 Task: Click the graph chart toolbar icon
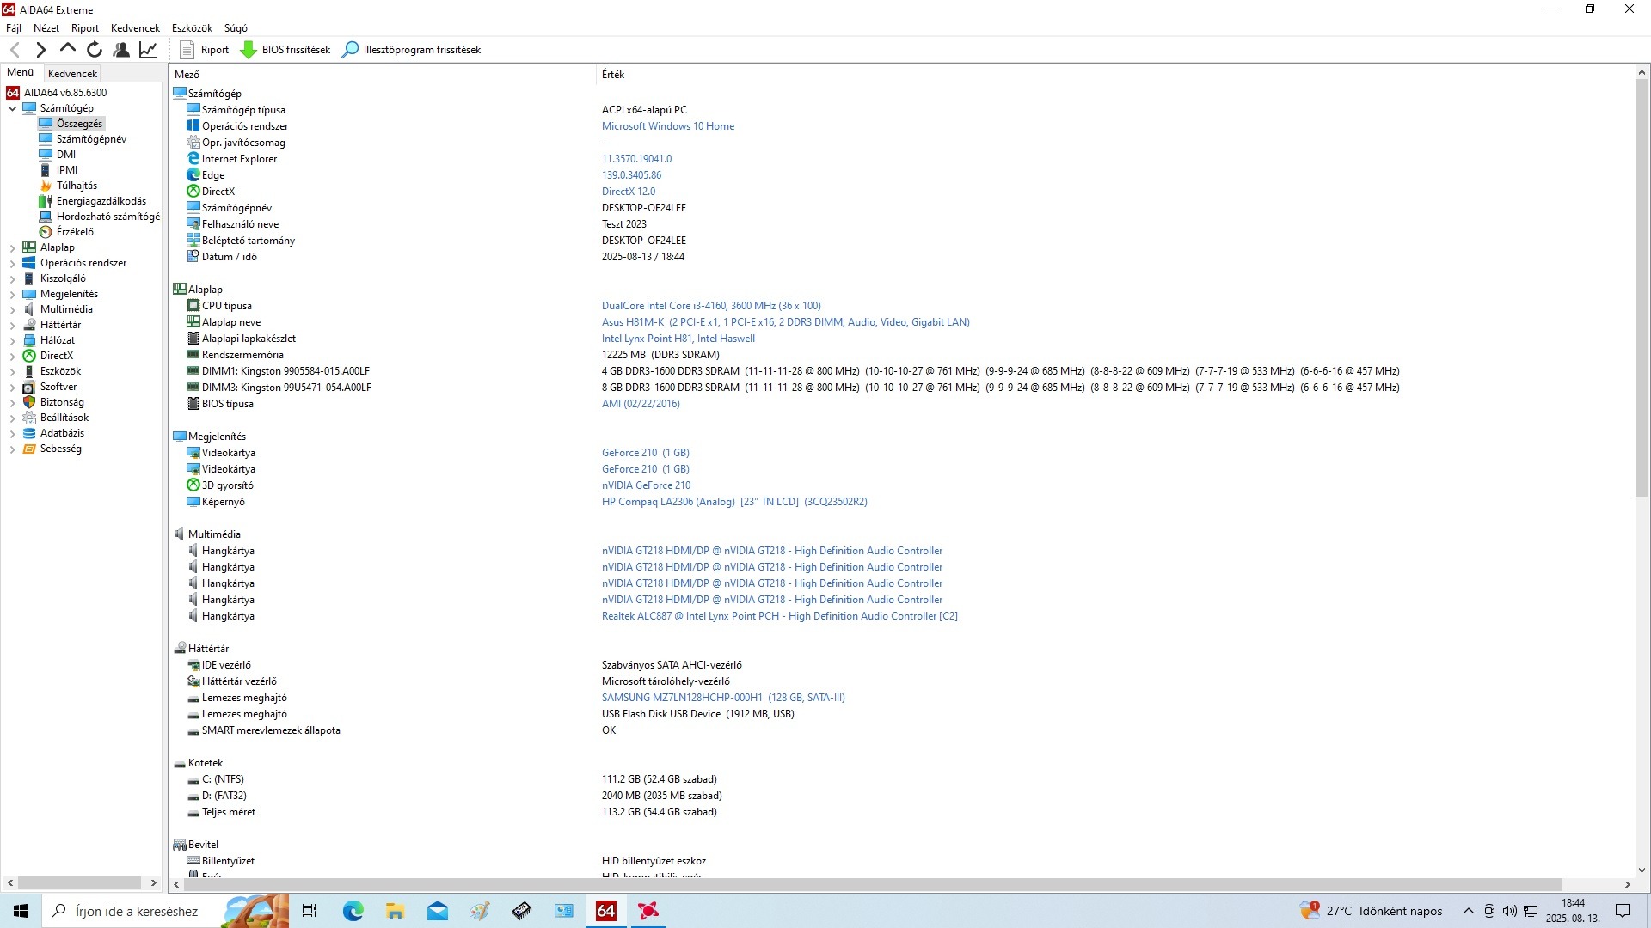[148, 50]
